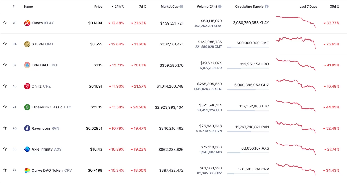Viewport: 347px width, 183px height.
Task: Sort by the 30d % column header
Action: [334, 7]
